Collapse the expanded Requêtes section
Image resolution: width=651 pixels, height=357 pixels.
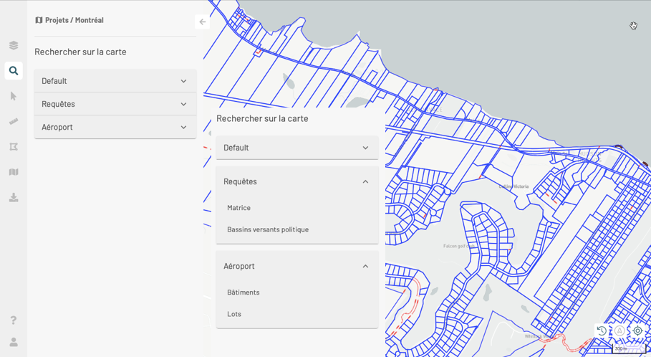[x=365, y=181]
